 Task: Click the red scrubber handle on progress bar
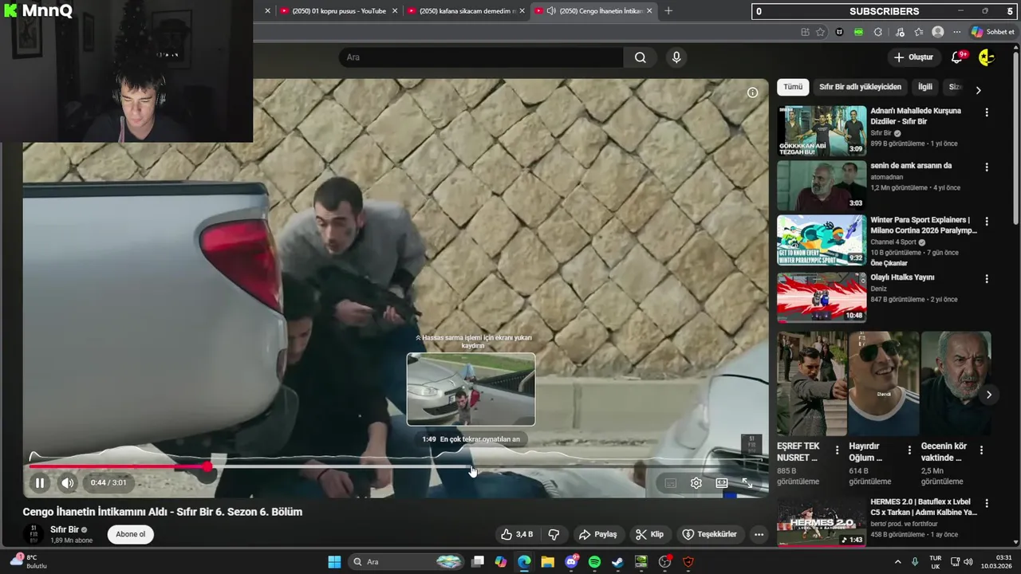207,466
